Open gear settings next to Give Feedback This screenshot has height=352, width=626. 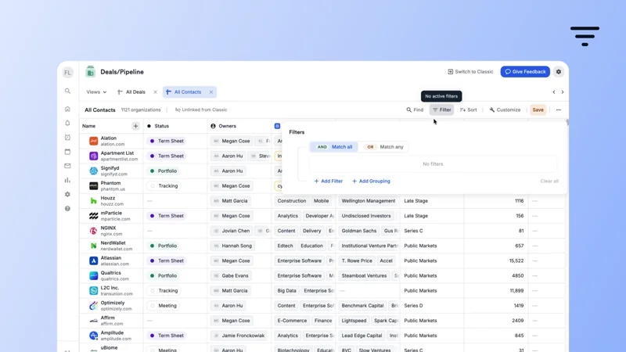coord(559,72)
